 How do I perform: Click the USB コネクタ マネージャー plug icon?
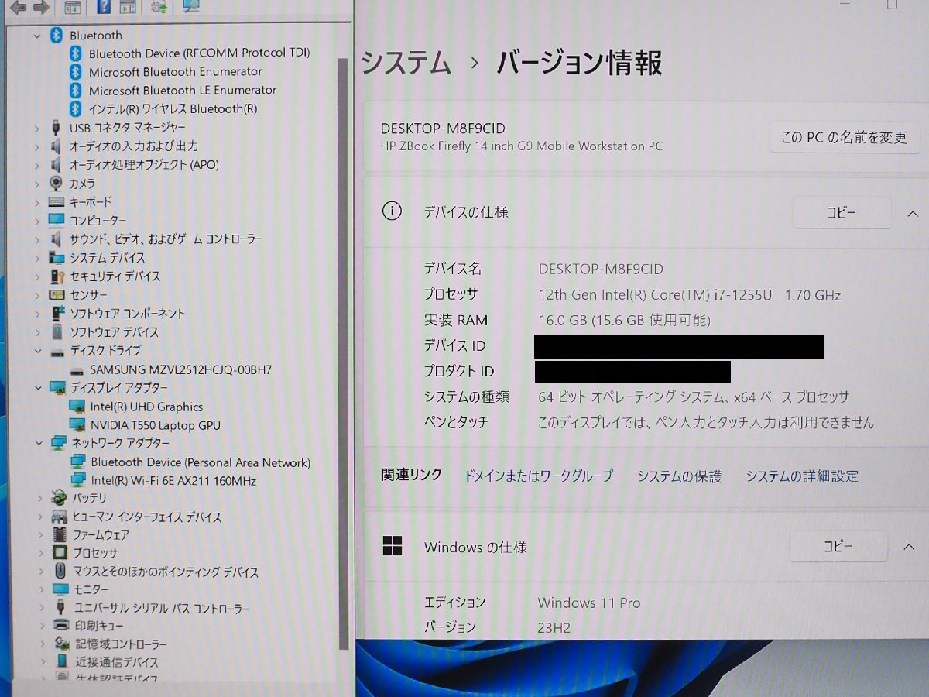coord(56,127)
